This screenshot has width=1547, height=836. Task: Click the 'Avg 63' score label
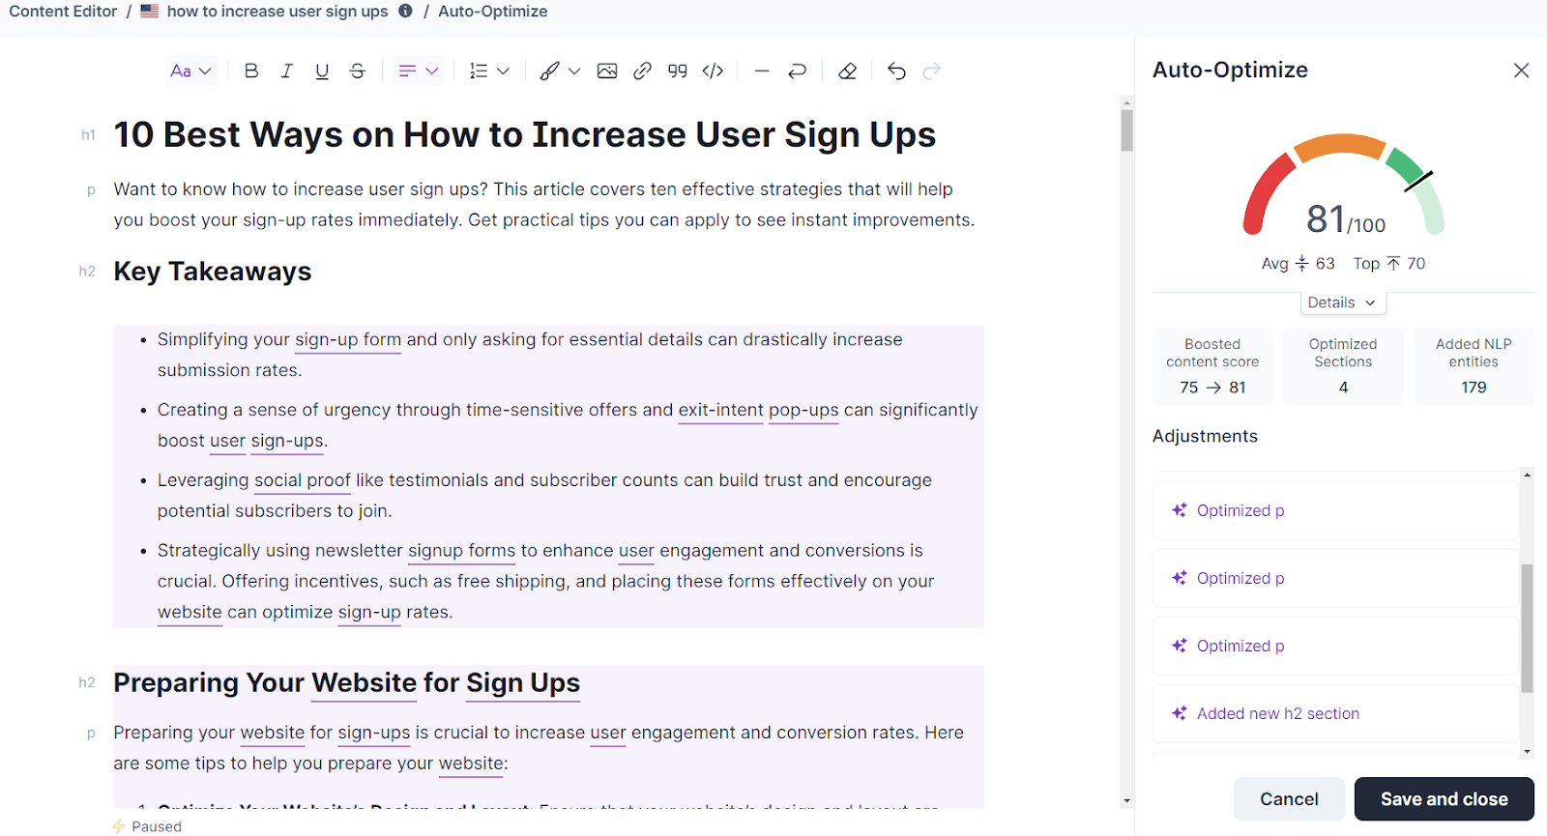(1298, 264)
